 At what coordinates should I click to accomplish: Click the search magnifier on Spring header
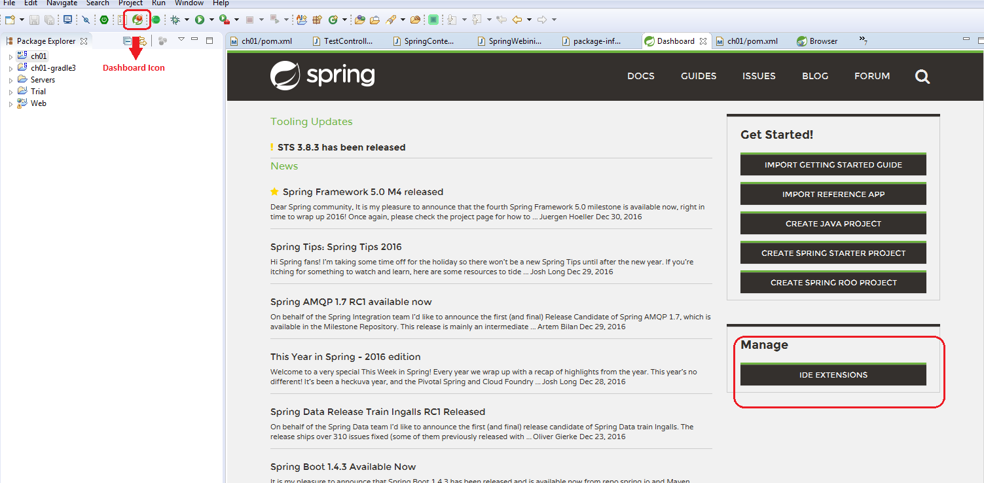[x=922, y=77]
